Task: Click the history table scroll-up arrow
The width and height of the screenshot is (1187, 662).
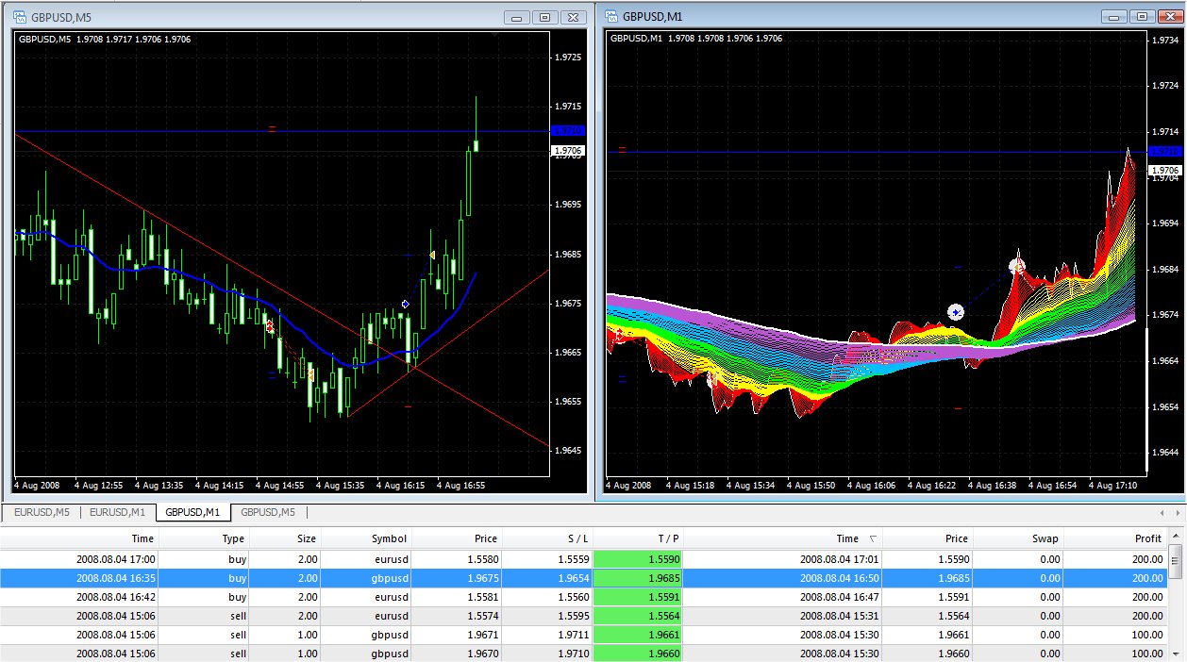Action: click(x=1176, y=537)
